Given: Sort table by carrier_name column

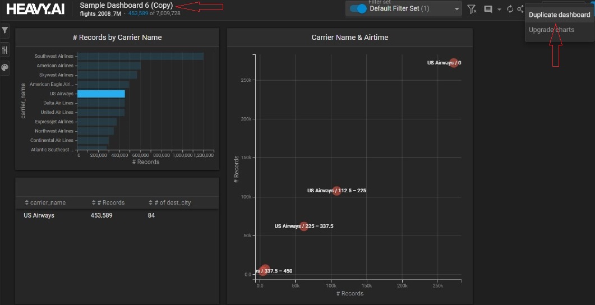Looking at the screenshot, I should coord(45,202).
